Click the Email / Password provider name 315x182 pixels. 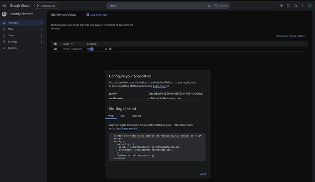[72, 49]
